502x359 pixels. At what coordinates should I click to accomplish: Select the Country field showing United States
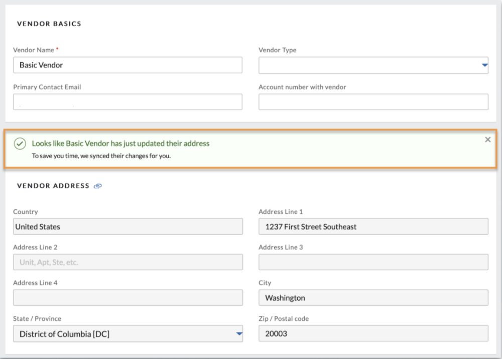128,226
